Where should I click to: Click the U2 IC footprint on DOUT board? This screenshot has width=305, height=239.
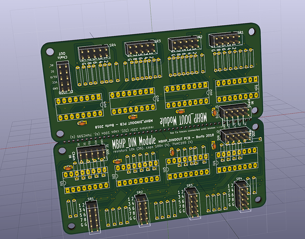187,95
